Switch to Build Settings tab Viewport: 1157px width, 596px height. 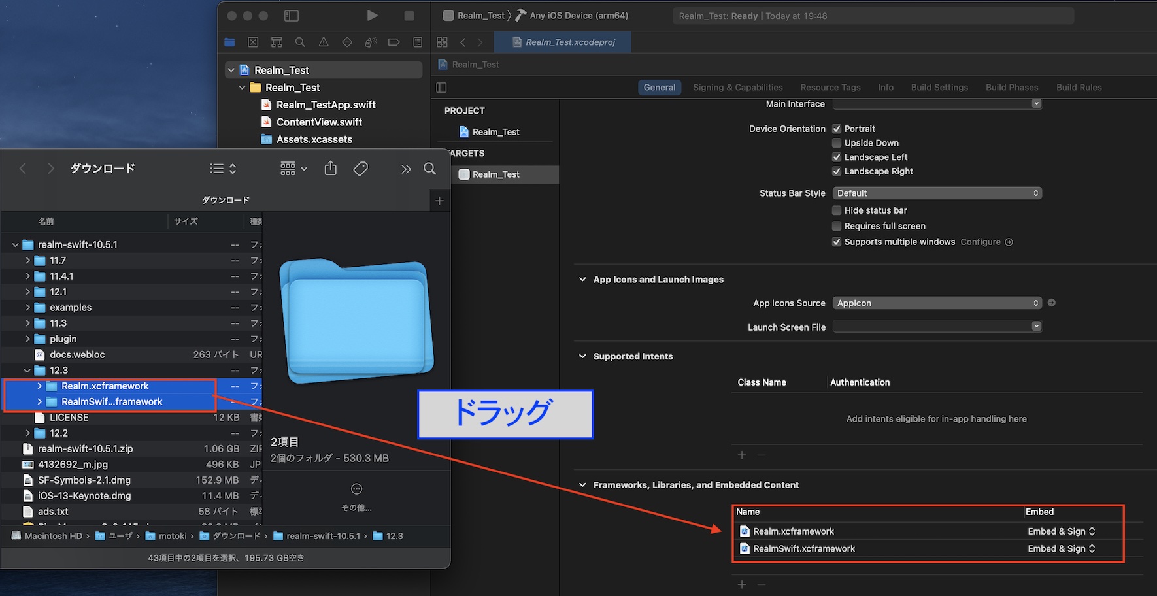(x=939, y=88)
